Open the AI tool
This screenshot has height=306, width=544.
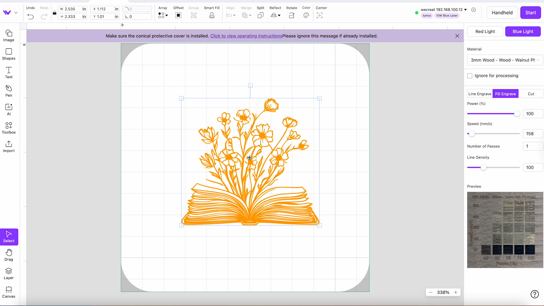tap(8, 109)
